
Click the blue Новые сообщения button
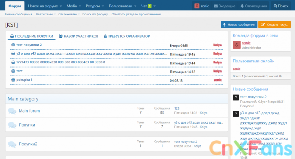pyautogui.click(x=239, y=25)
